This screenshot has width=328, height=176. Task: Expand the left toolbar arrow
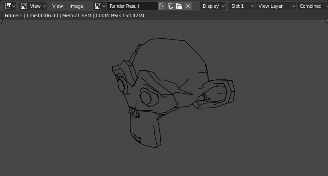click(1, 21)
